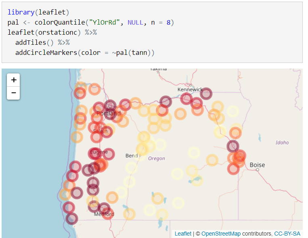Open the OpenStreetMap contributors link
Screen dimensions: 308x238
[221, 234]
